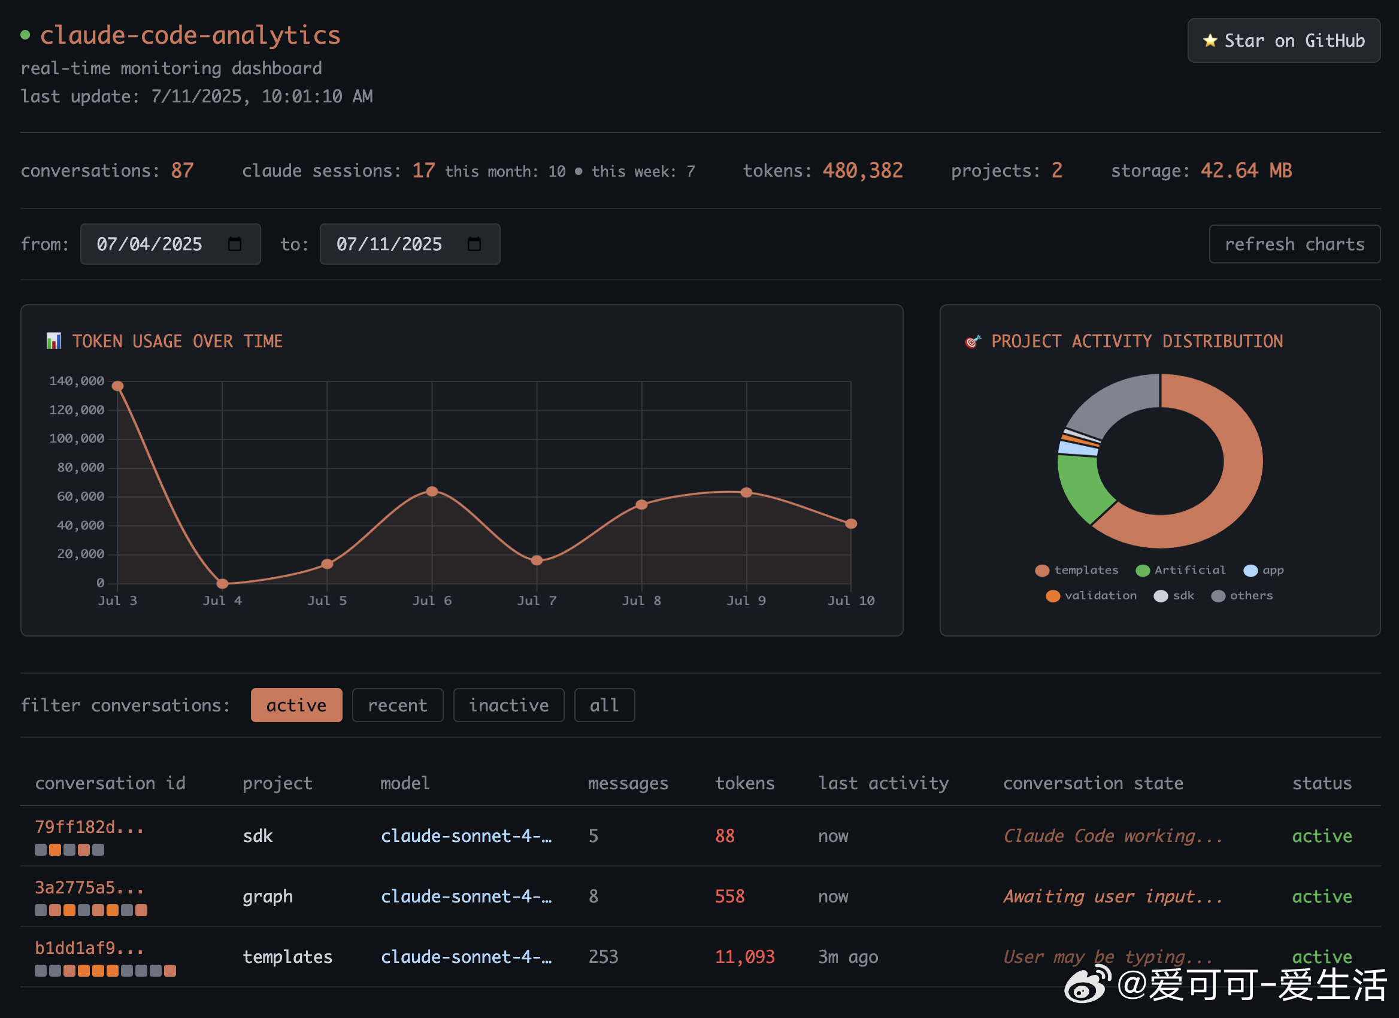This screenshot has height=1018, width=1399.
Task: Click the total tokens value 480,382
Action: point(862,170)
